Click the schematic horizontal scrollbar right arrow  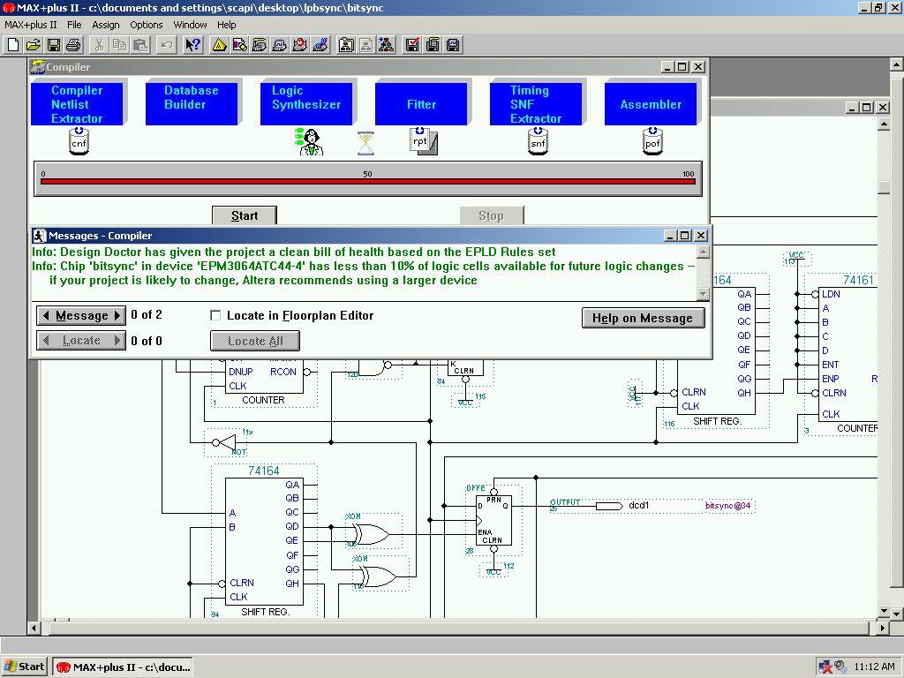[x=882, y=627]
